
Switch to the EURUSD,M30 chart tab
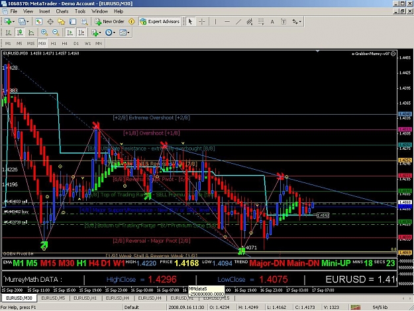[19, 298]
